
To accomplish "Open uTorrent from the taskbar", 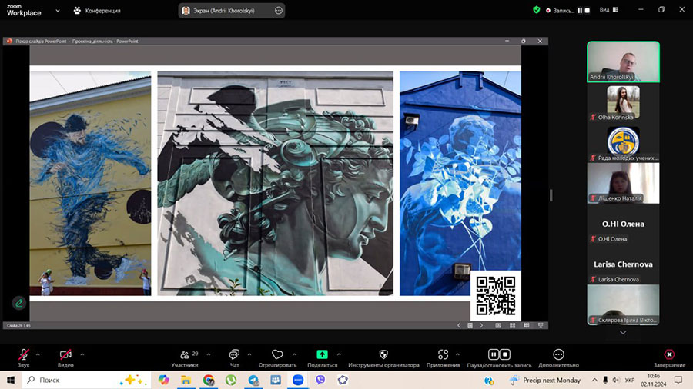I will coord(231,380).
